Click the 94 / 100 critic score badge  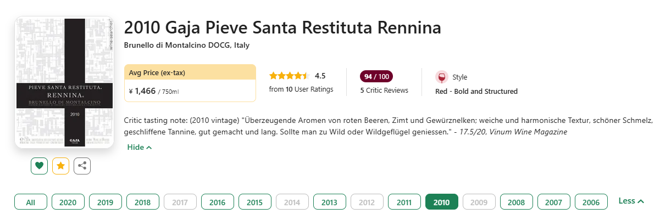(x=376, y=76)
